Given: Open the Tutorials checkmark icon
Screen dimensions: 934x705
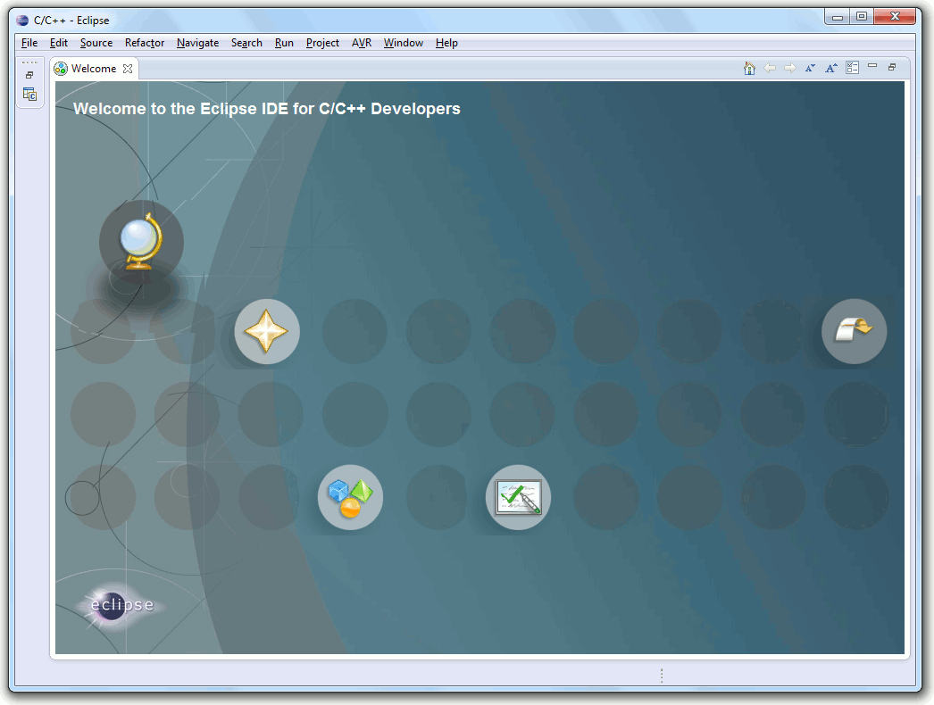Looking at the screenshot, I should (x=518, y=497).
